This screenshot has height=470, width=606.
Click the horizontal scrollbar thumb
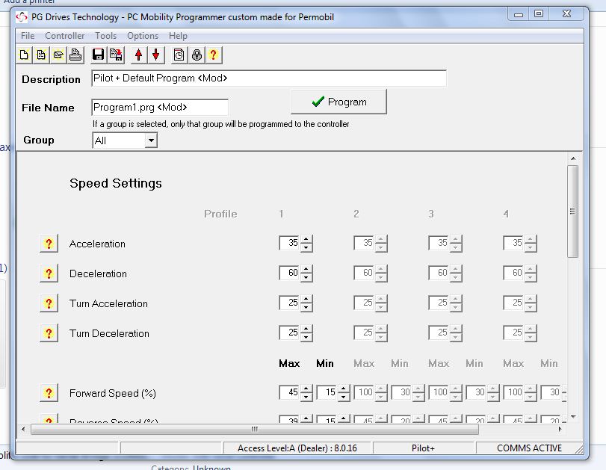pyautogui.click(x=254, y=430)
